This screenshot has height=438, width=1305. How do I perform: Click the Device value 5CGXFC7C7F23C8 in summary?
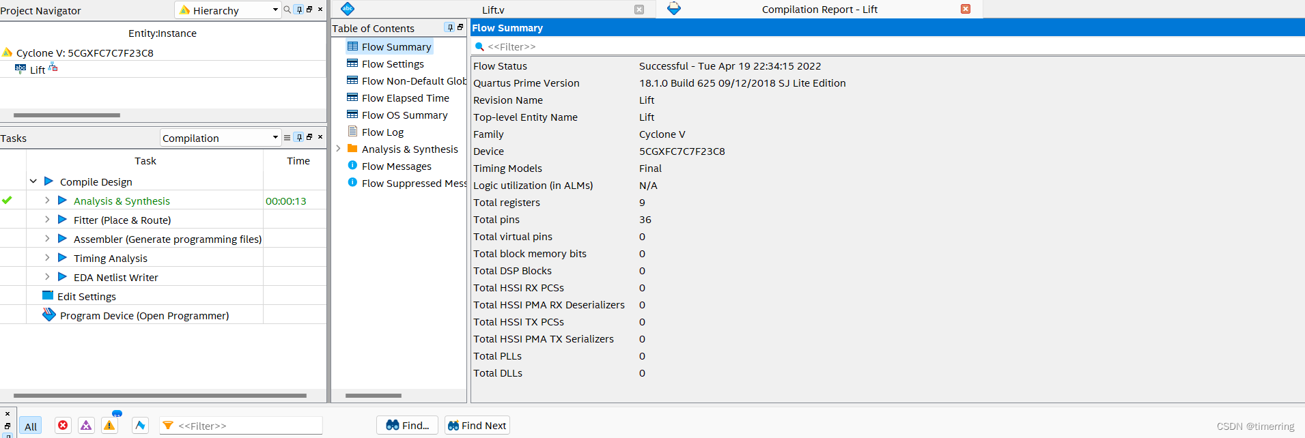click(x=682, y=151)
